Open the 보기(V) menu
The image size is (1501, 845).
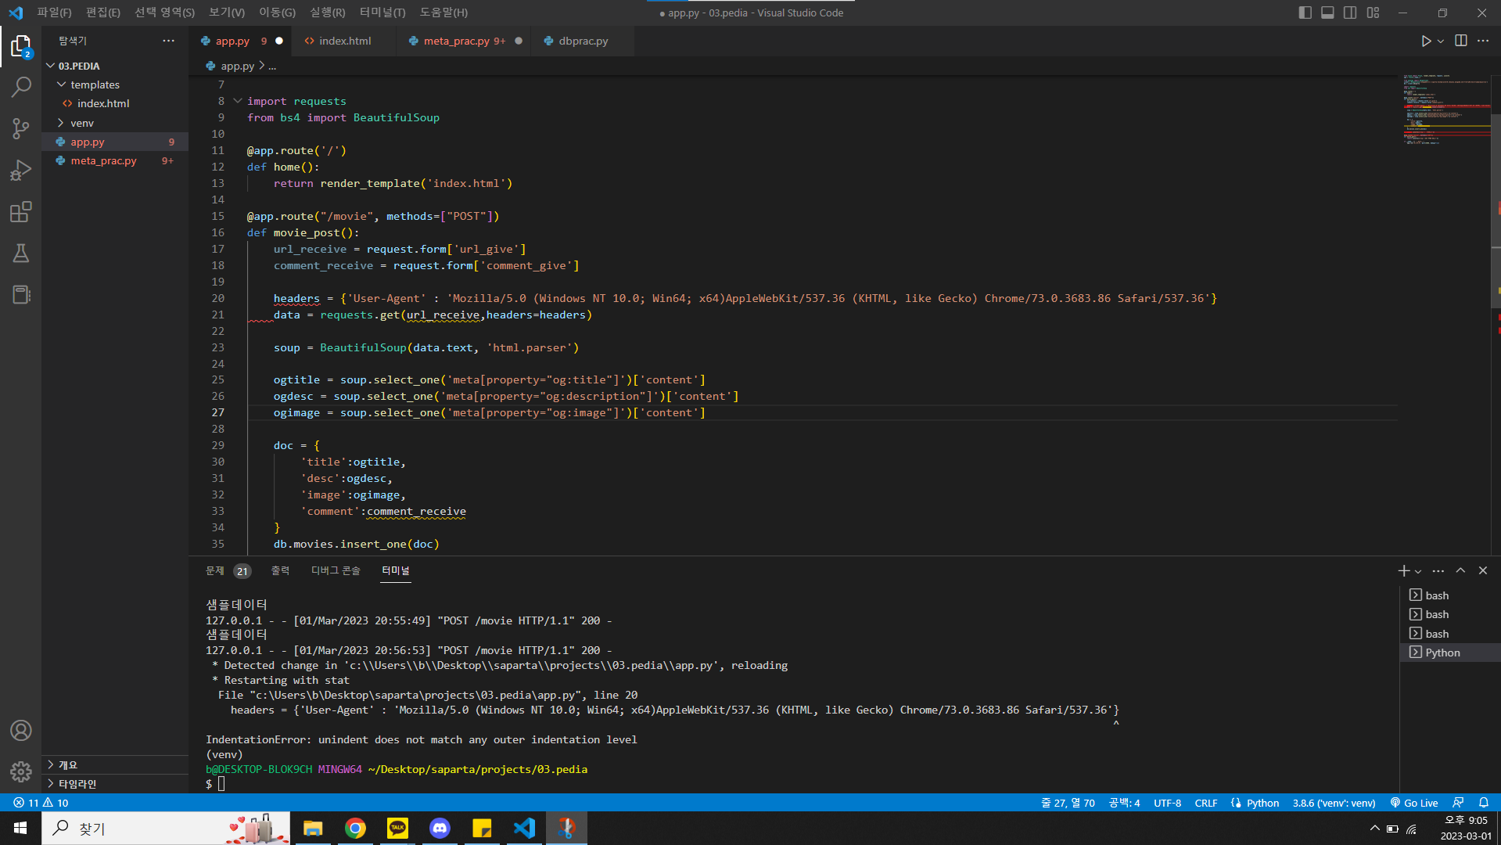(x=227, y=13)
